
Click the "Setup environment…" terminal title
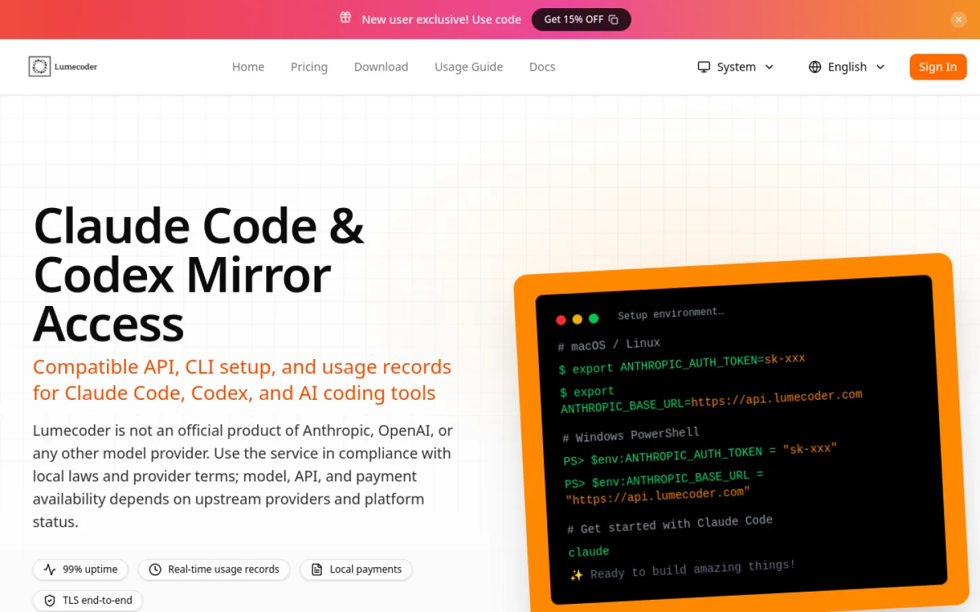point(670,313)
